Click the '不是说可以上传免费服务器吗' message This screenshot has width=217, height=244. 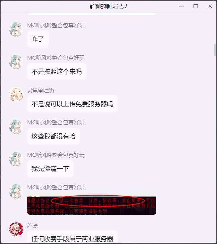(x=72, y=104)
